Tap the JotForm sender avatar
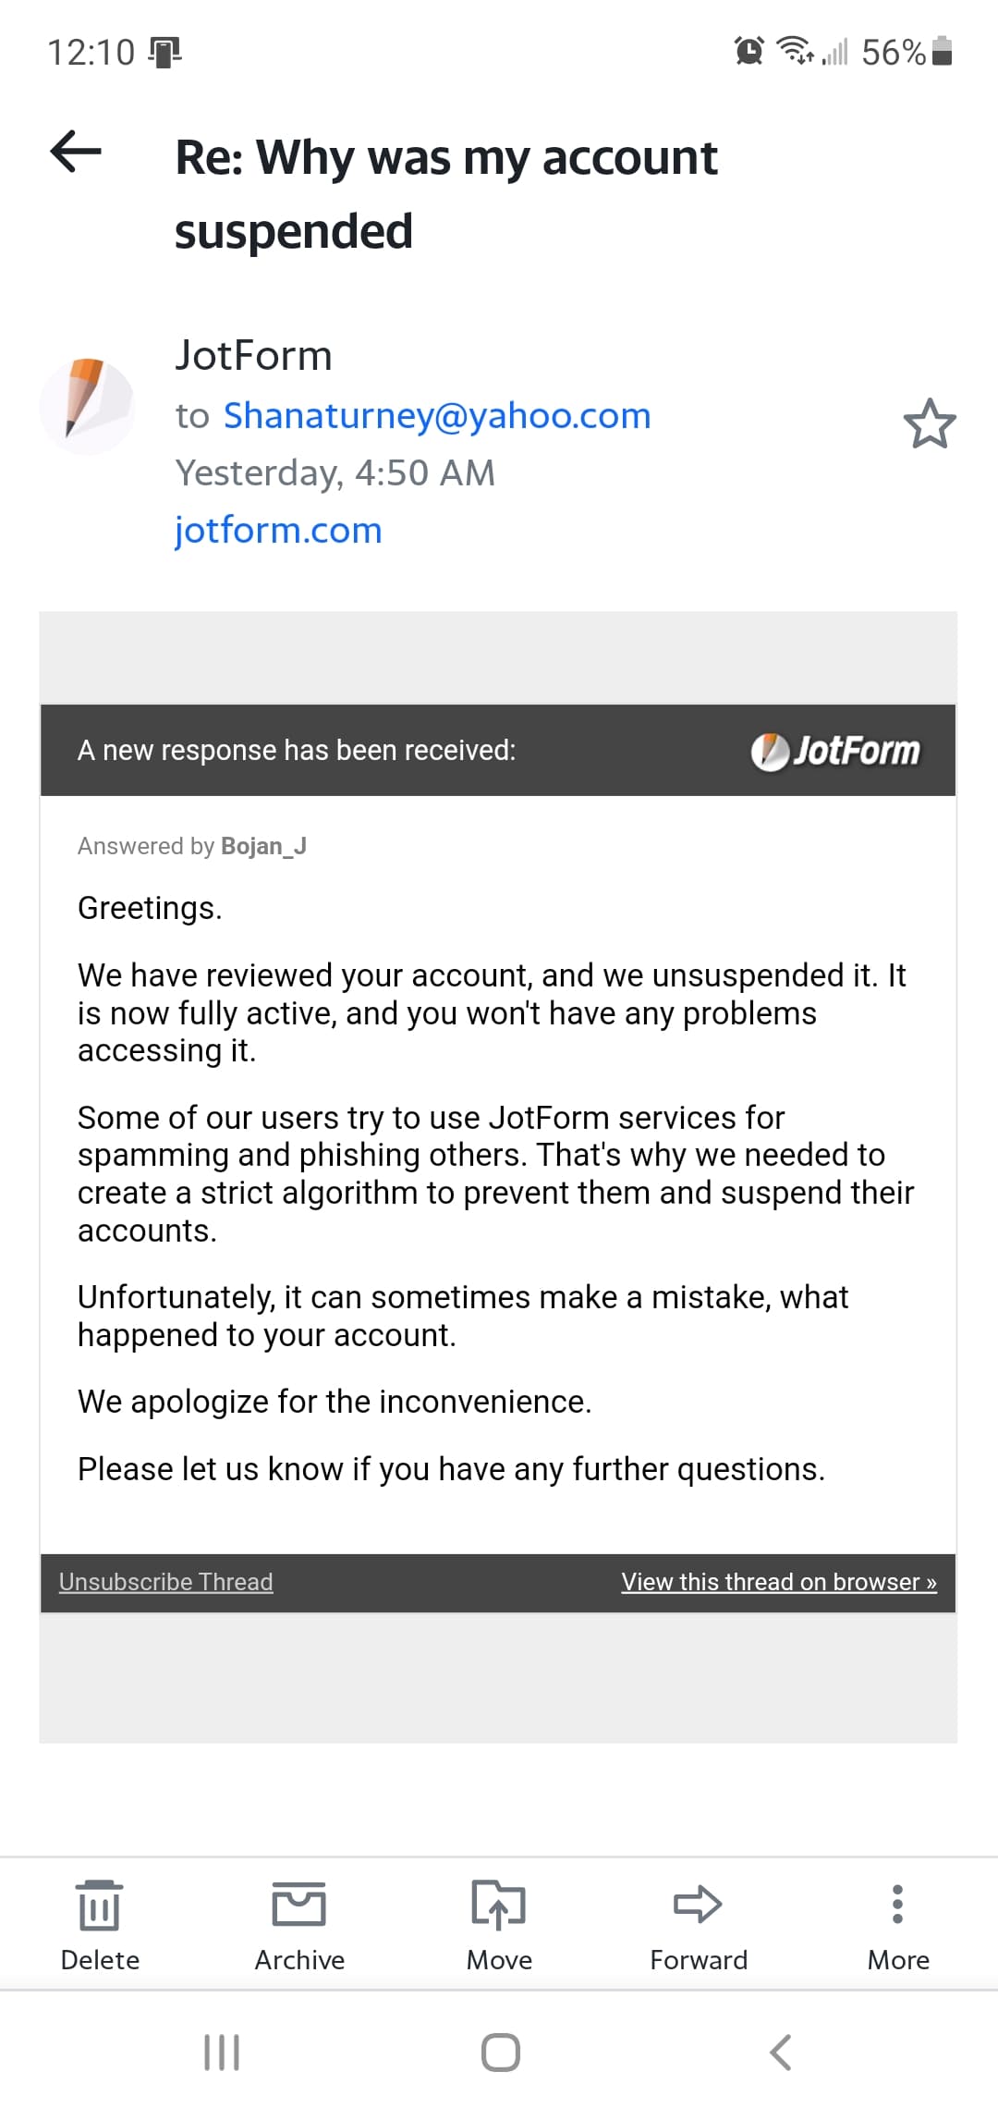The width and height of the screenshot is (998, 2108). pyautogui.click(x=87, y=406)
